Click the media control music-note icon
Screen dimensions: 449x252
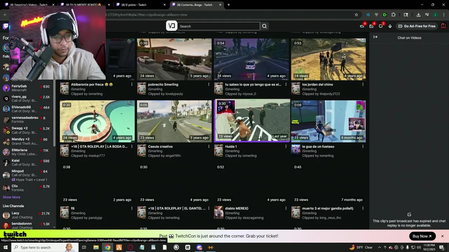coord(427,15)
